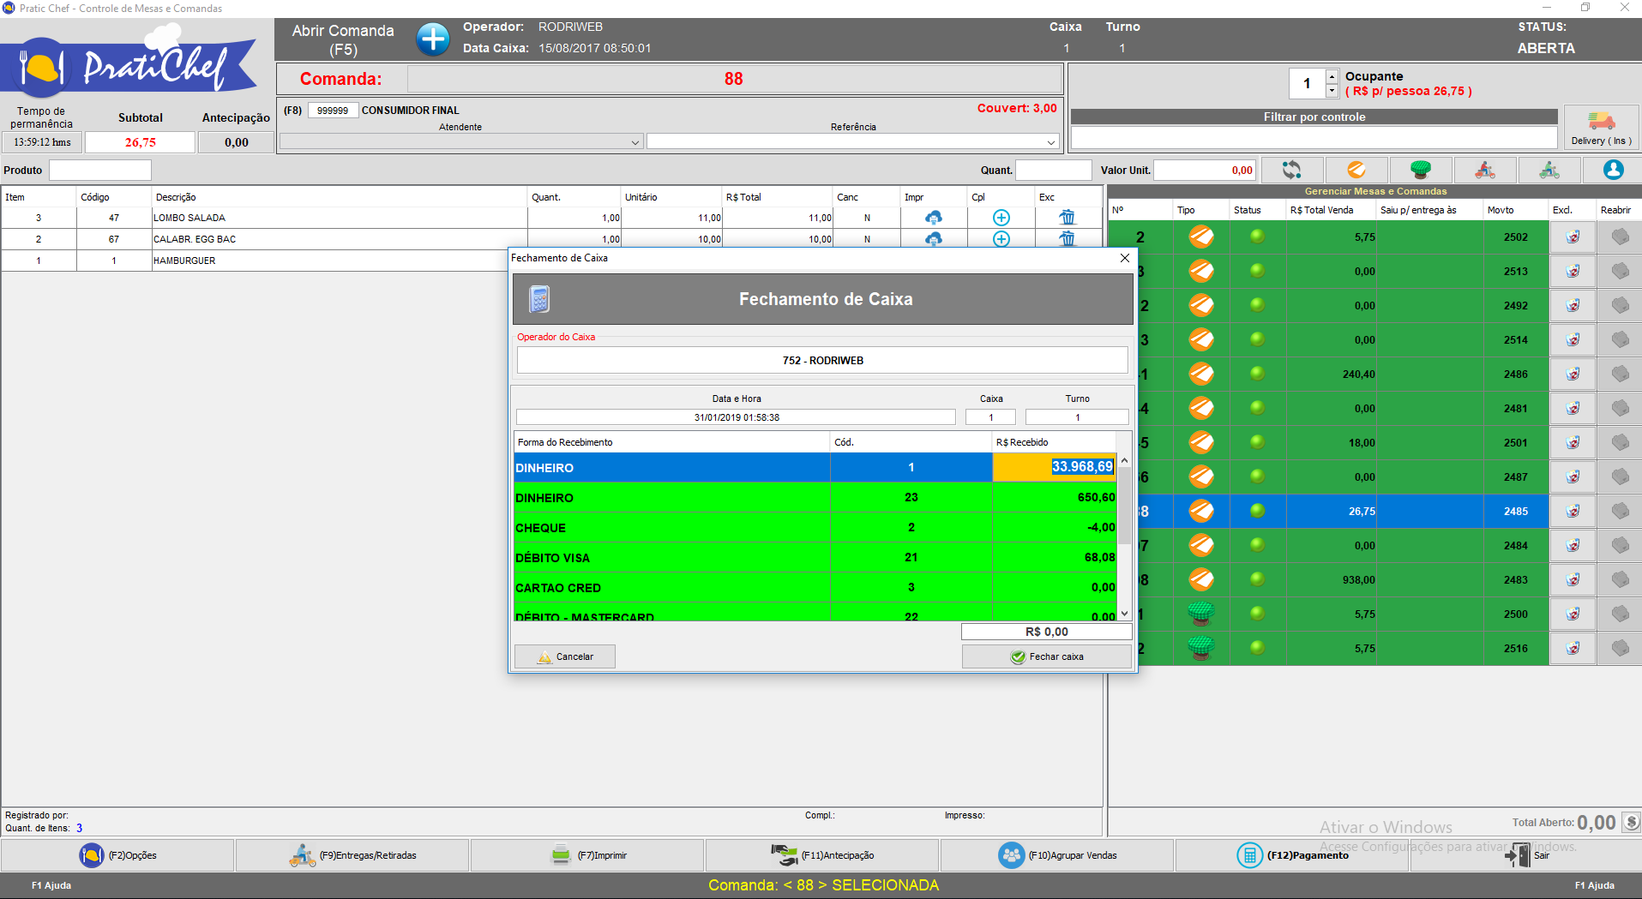Screen dimensions: 1642x899
Task: Open F12 Pagamento at bottom bar
Action: (1293, 855)
